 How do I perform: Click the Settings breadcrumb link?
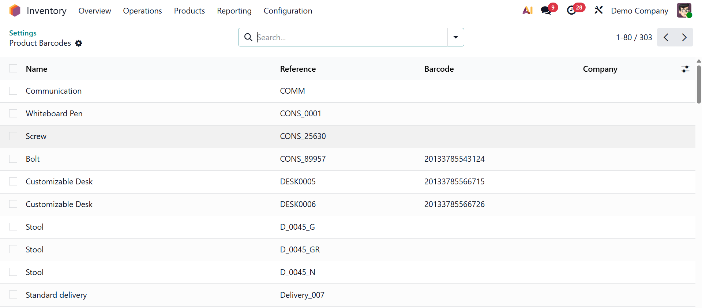23,33
